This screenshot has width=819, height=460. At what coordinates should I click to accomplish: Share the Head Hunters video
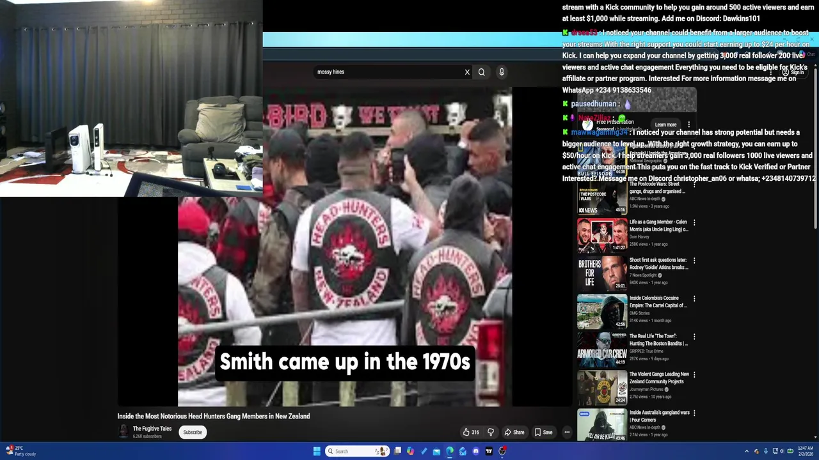(x=514, y=433)
